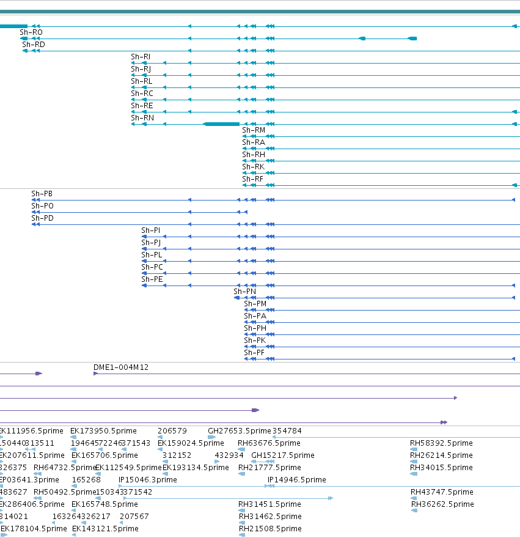Open the Sh-PH protein label
This screenshot has height=538, width=520.
[x=255, y=328]
